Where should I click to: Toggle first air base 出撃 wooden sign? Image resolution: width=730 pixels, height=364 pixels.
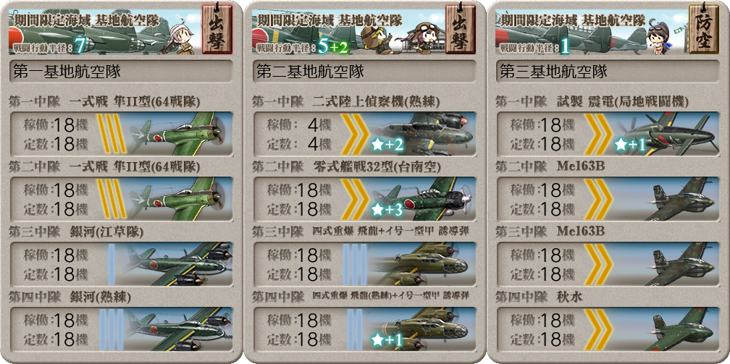pos(217,30)
